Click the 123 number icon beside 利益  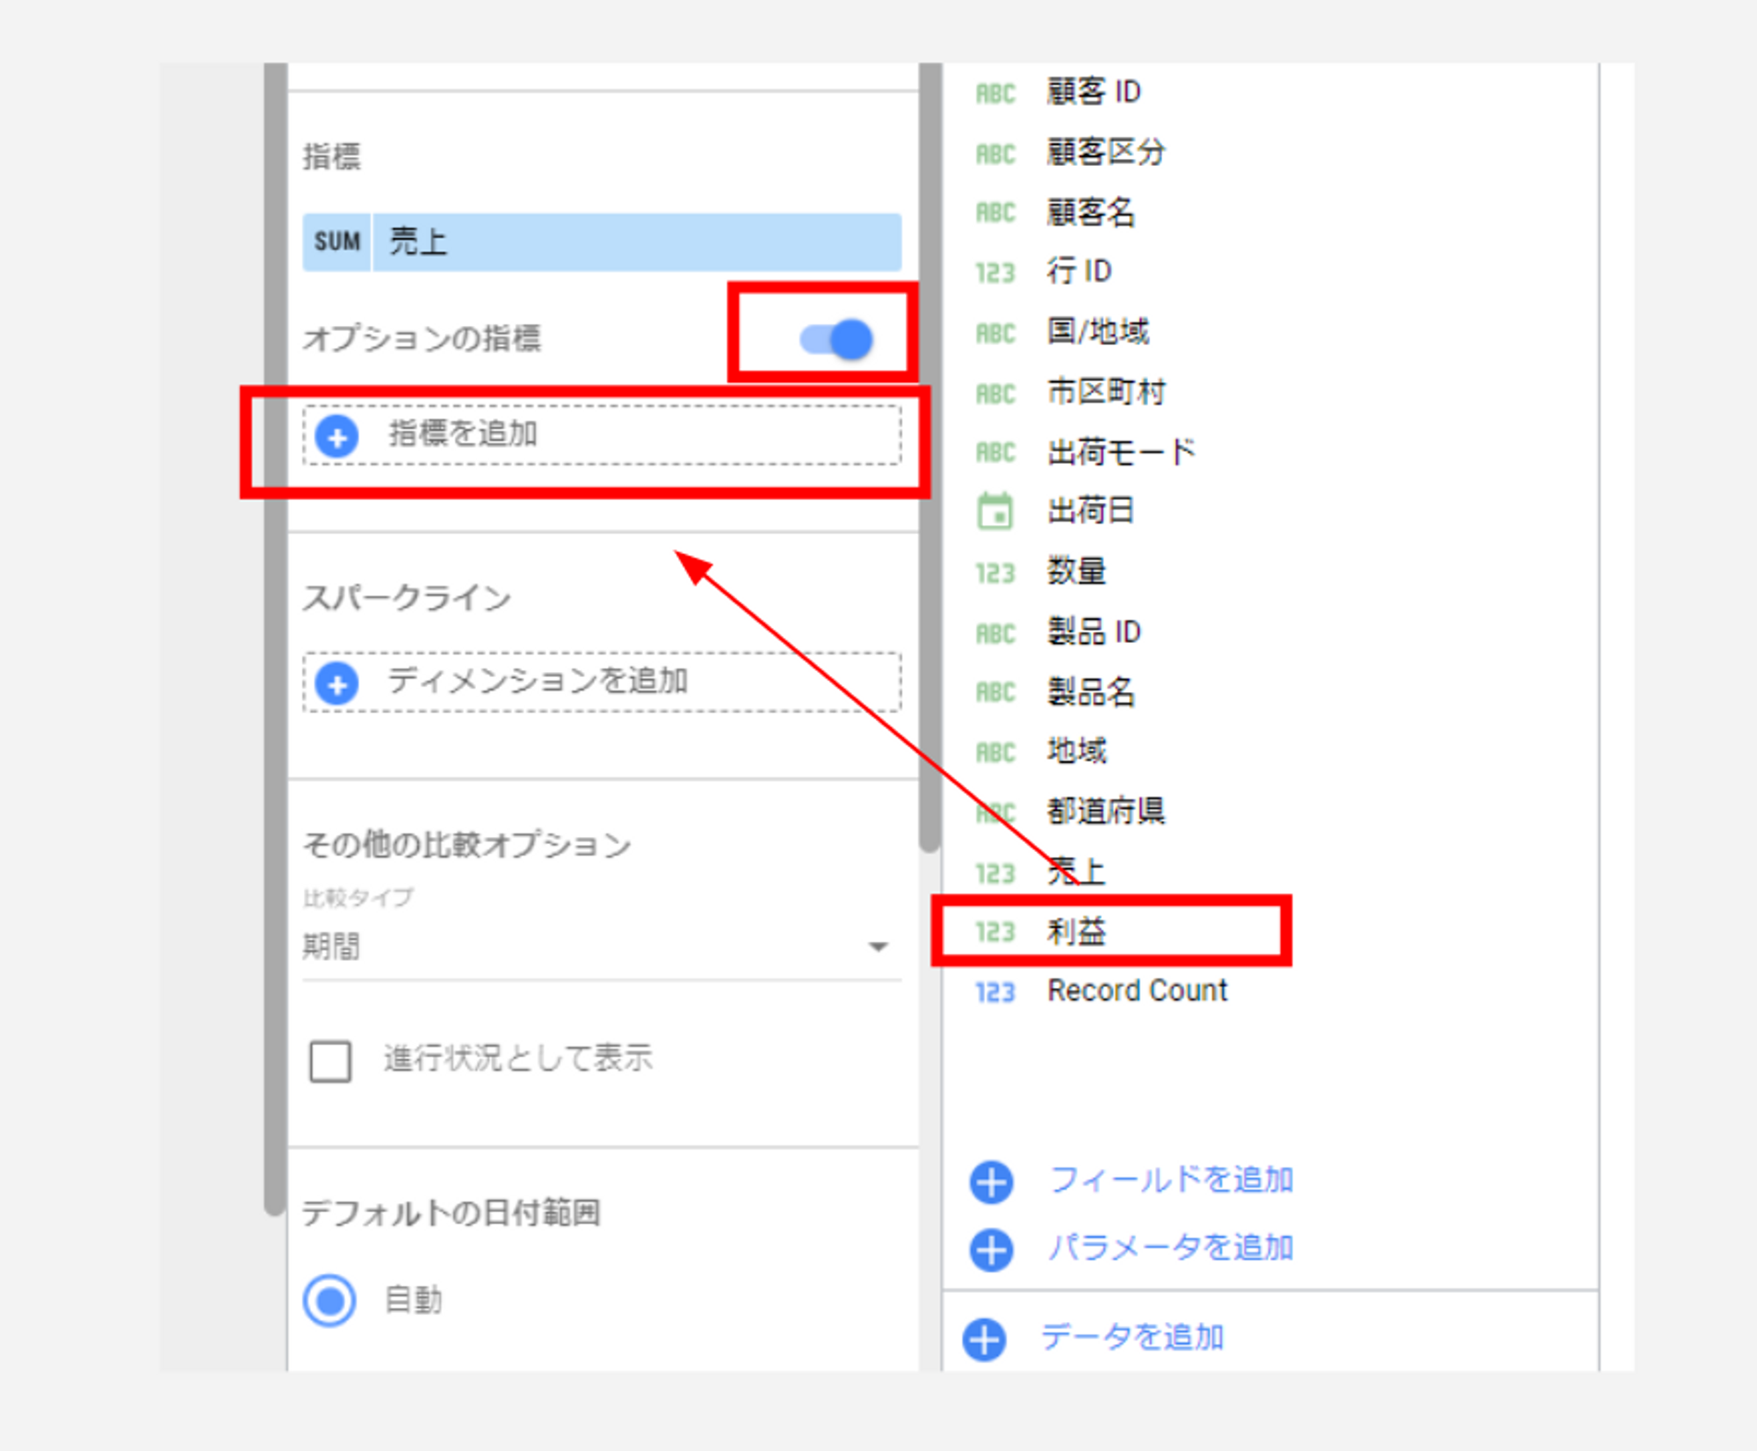(995, 932)
